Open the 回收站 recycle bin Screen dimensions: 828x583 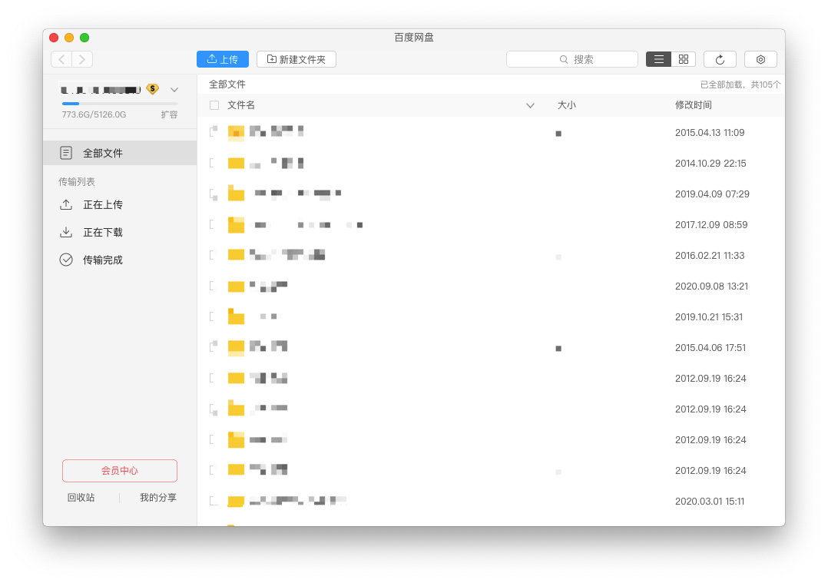click(81, 498)
